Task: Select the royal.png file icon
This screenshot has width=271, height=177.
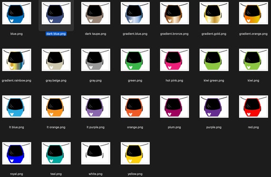Action: (x=17, y=153)
